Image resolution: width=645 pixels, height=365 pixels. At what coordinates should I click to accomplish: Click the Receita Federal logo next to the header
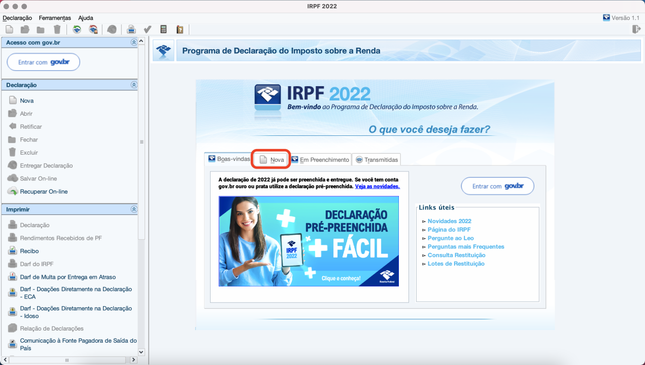tap(163, 50)
